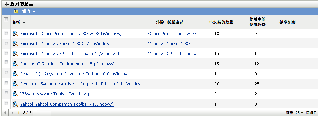Open Yahoo! Companion Toolbar - (Windows) link
Viewport: 320px width, 121px height.
pyautogui.click(x=67, y=104)
